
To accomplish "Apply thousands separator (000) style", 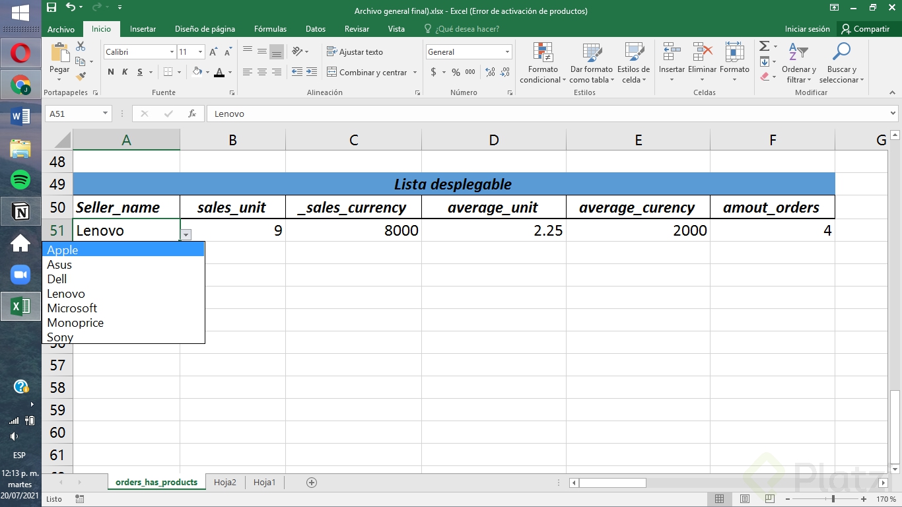I will click(x=470, y=72).
